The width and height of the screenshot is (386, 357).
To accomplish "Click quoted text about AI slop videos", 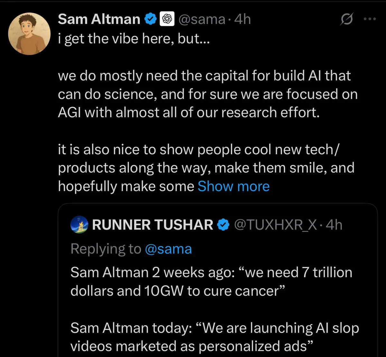I will 214,337.
